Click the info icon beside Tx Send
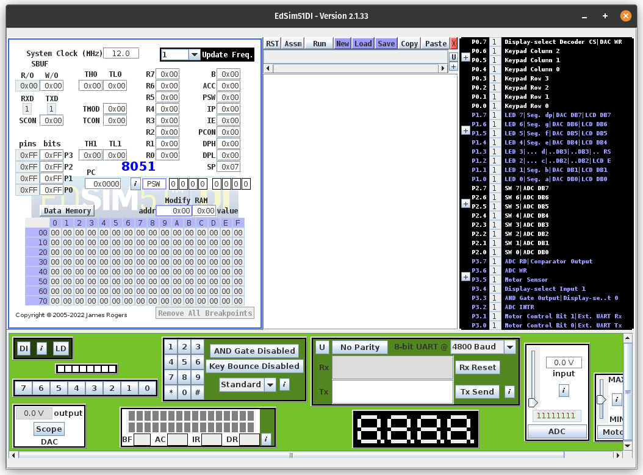The image size is (643, 475). pos(509,391)
